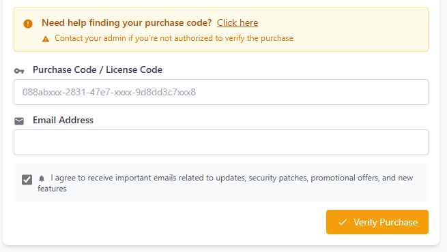The height and width of the screenshot is (252, 447).
Task: Click the checkmark icon on Verify Purchase
Action: point(343,222)
